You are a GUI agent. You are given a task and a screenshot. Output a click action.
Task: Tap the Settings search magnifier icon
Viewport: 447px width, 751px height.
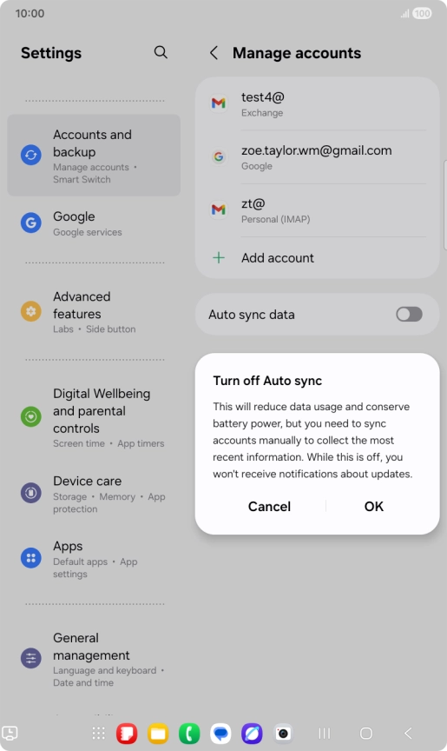161,52
